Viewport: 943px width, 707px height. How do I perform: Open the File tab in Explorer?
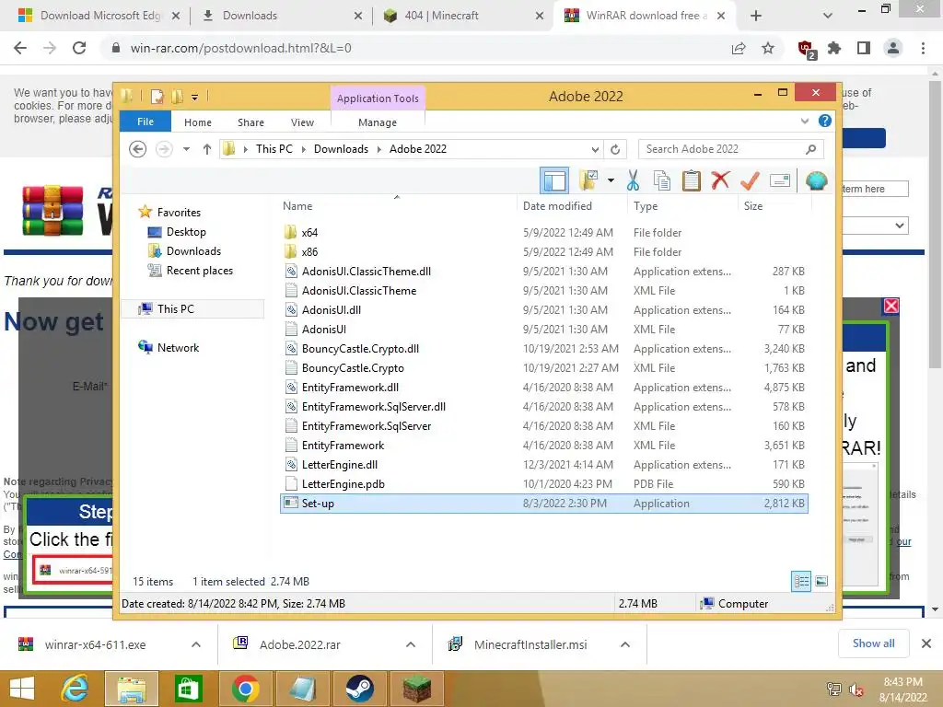[x=146, y=122]
